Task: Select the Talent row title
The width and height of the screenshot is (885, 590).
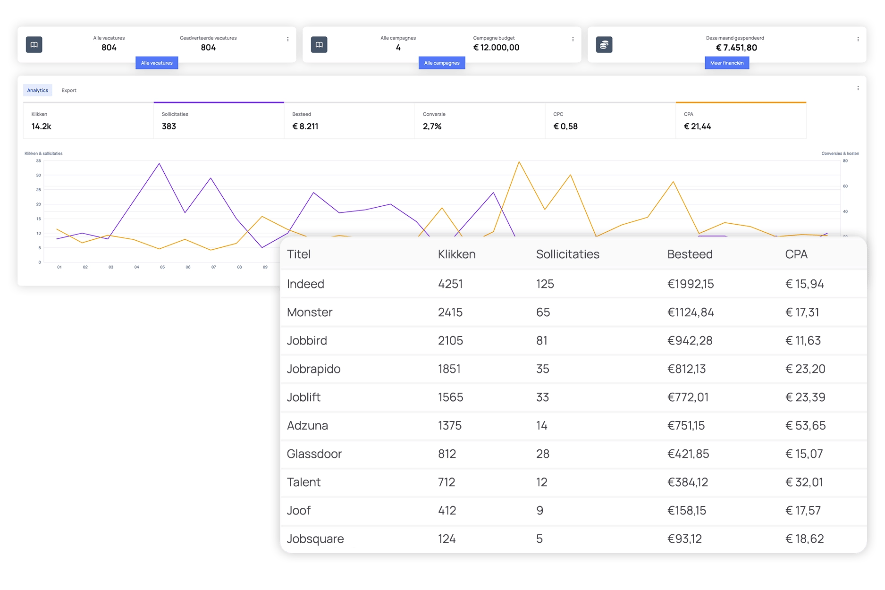Action: 303,482
